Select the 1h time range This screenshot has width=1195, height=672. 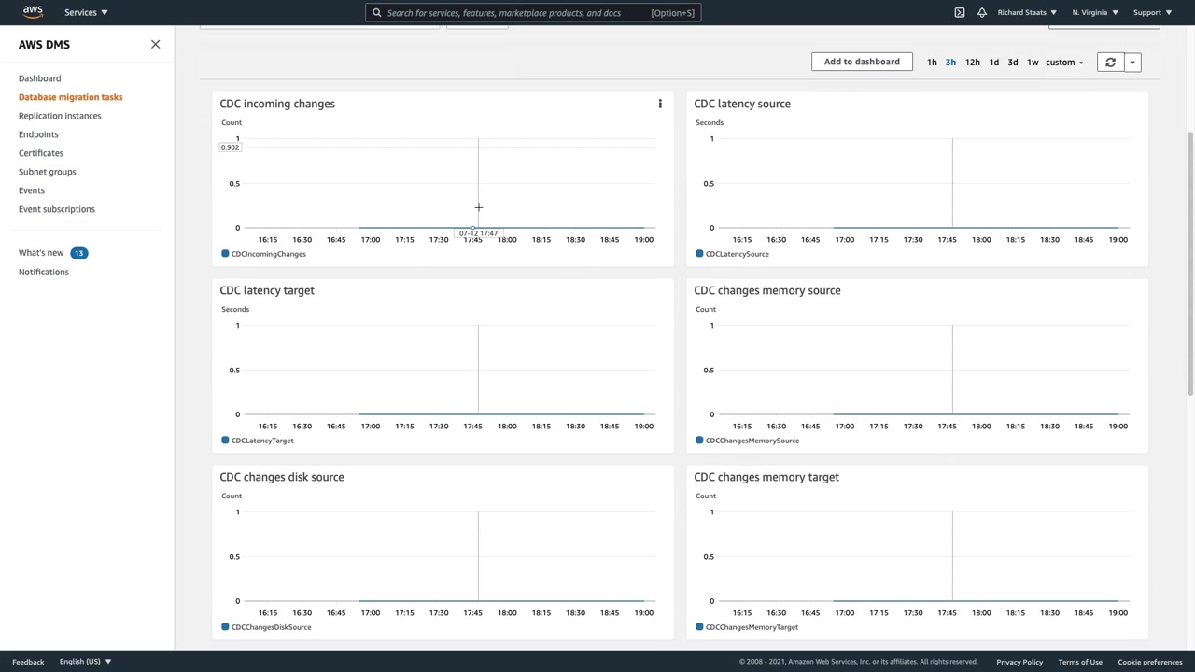click(932, 63)
